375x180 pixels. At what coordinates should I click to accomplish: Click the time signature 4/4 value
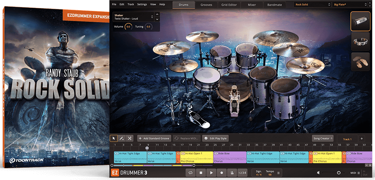pos(259,175)
